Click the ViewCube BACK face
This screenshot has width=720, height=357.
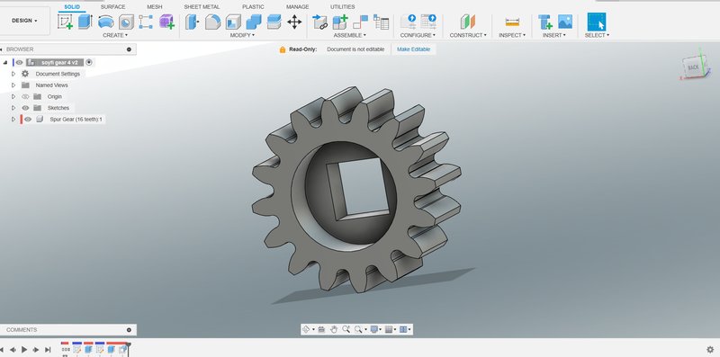693,67
